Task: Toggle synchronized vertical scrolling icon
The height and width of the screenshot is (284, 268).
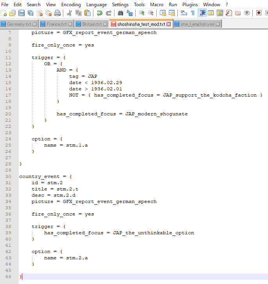Action: (x=163, y=13)
